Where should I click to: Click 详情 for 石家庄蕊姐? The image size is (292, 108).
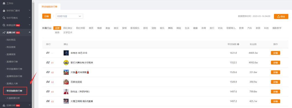pyautogui.click(x=275, y=82)
